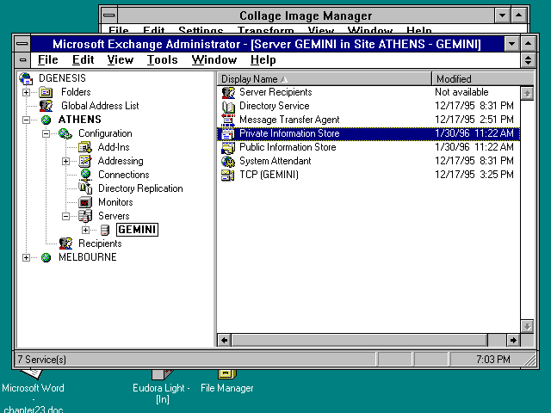This screenshot has height=413, width=551.
Task: Click the File Manager desktop icon
Action: pos(227,374)
